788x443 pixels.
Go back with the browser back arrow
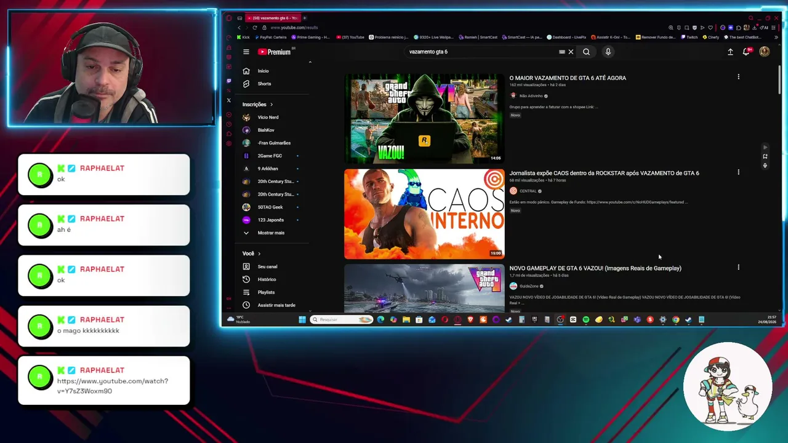tap(239, 28)
